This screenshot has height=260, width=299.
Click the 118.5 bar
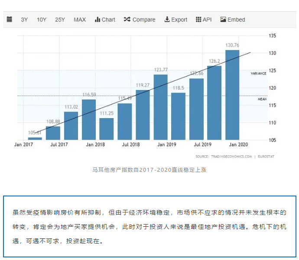(x=178, y=116)
